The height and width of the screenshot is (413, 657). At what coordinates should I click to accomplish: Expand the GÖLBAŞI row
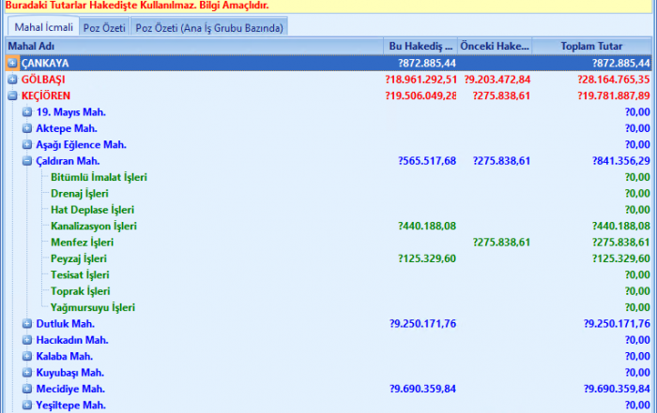(12, 80)
